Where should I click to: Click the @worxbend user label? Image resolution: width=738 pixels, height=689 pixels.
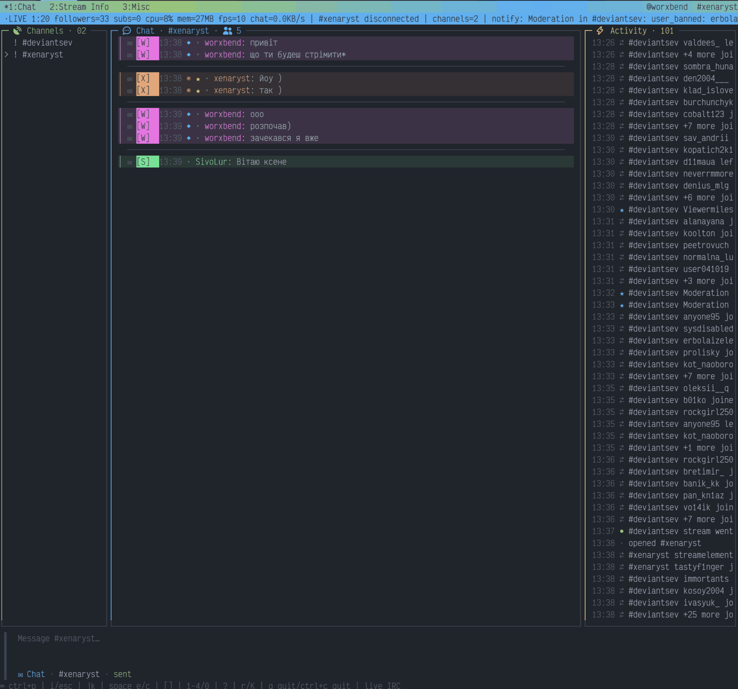[667, 7]
